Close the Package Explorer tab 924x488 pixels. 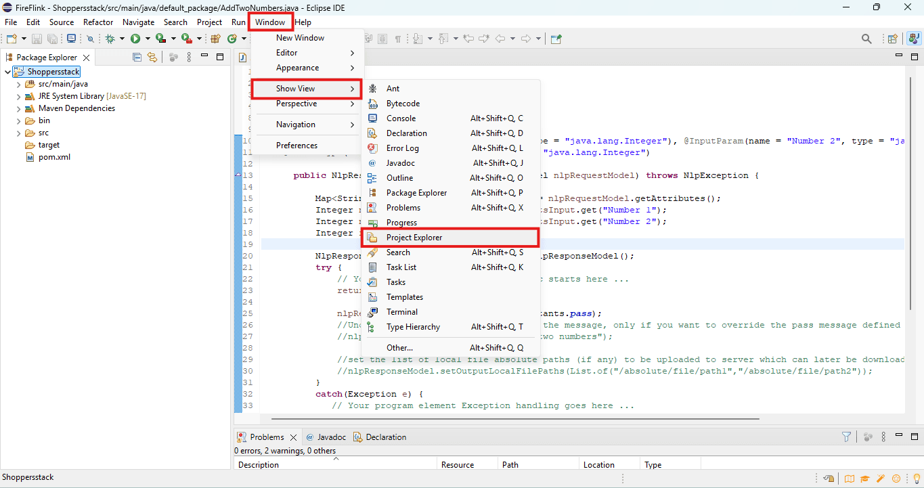coord(87,58)
